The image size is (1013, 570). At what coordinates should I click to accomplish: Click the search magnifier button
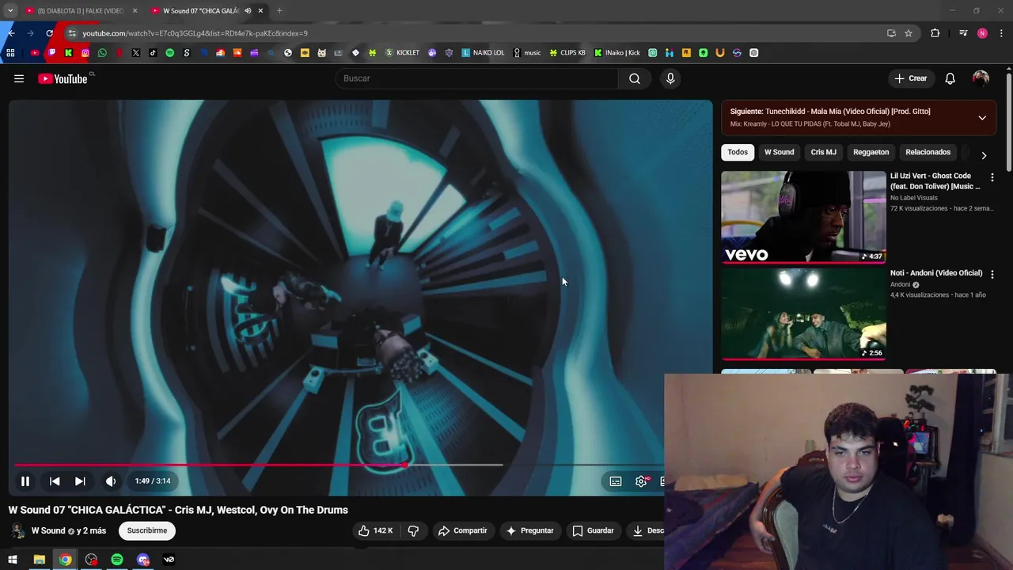pos(635,78)
